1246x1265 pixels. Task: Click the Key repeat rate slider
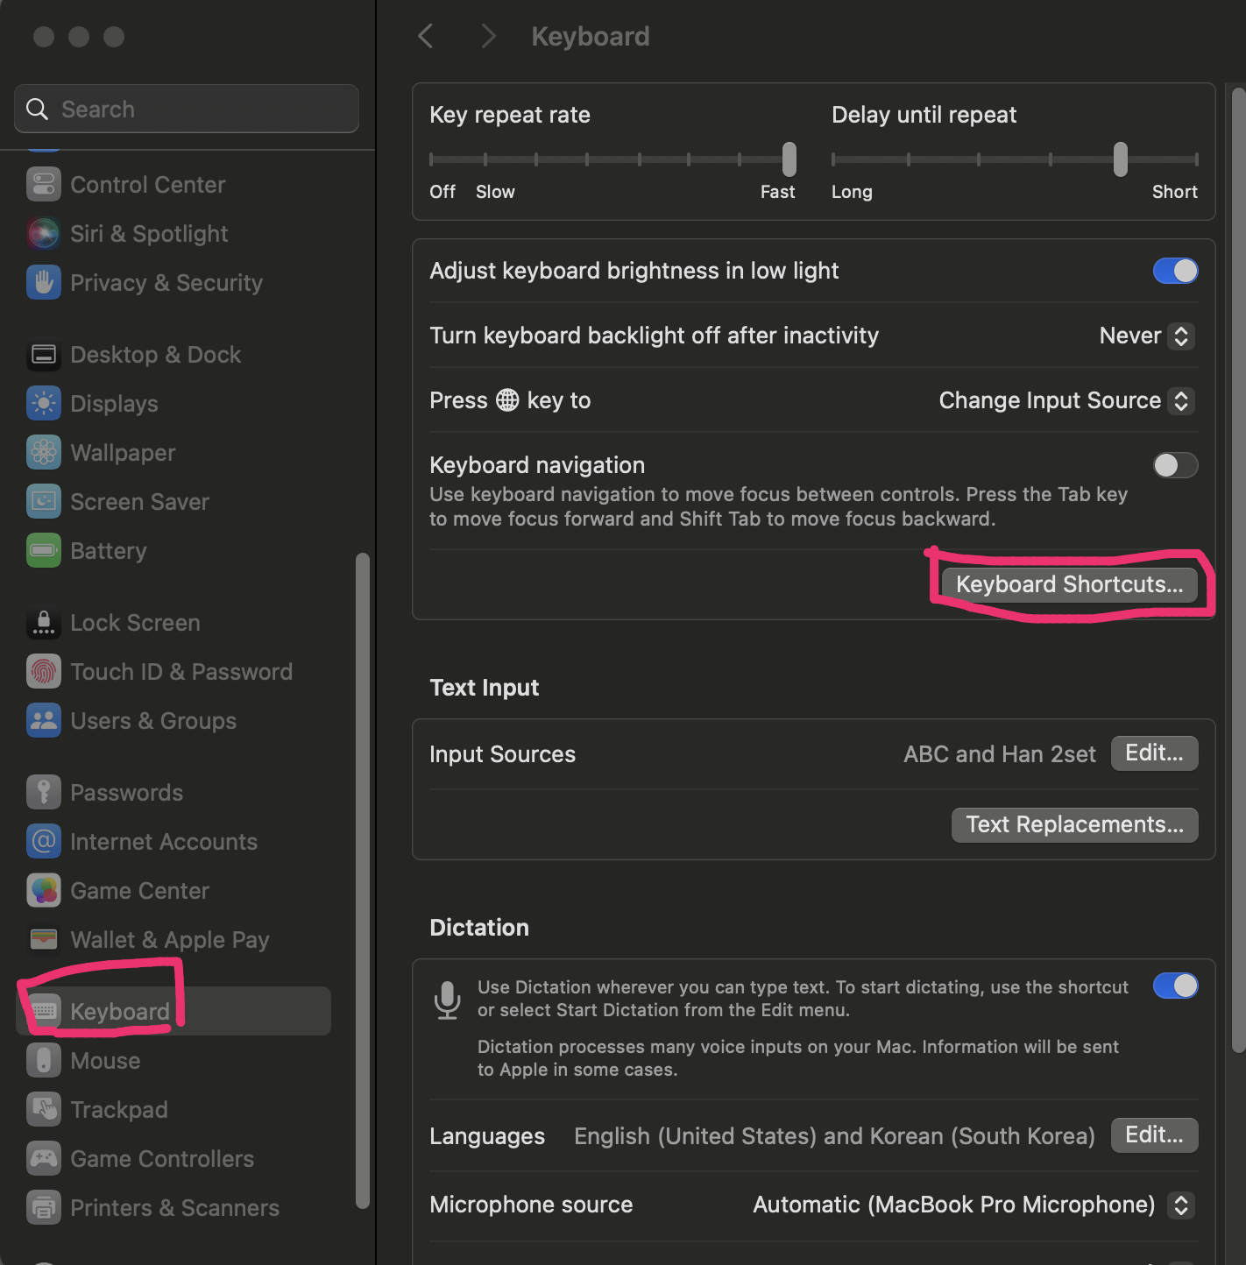tap(612, 159)
